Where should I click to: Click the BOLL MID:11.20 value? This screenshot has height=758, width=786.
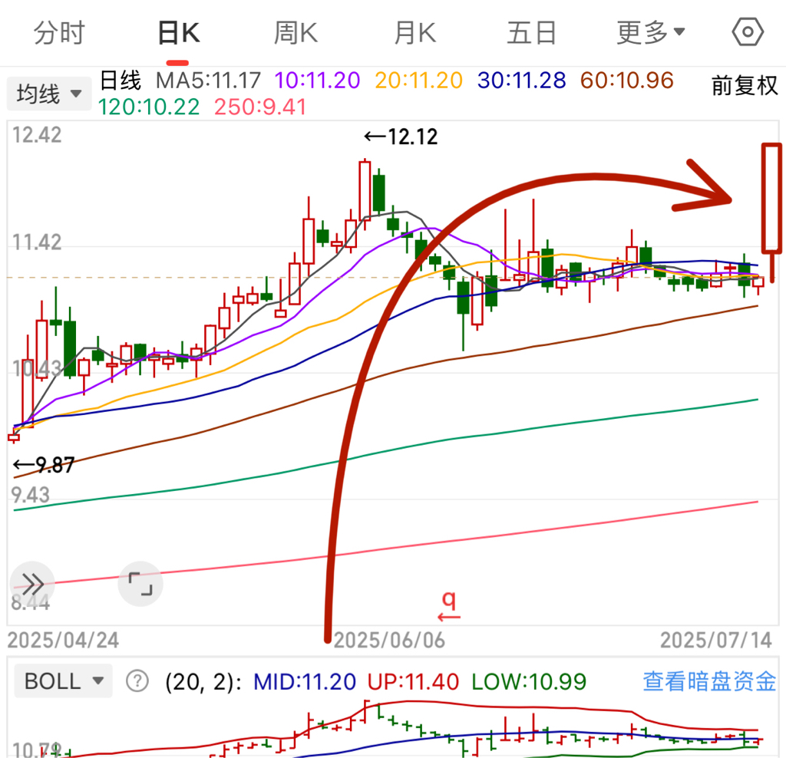pyautogui.click(x=305, y=681)
